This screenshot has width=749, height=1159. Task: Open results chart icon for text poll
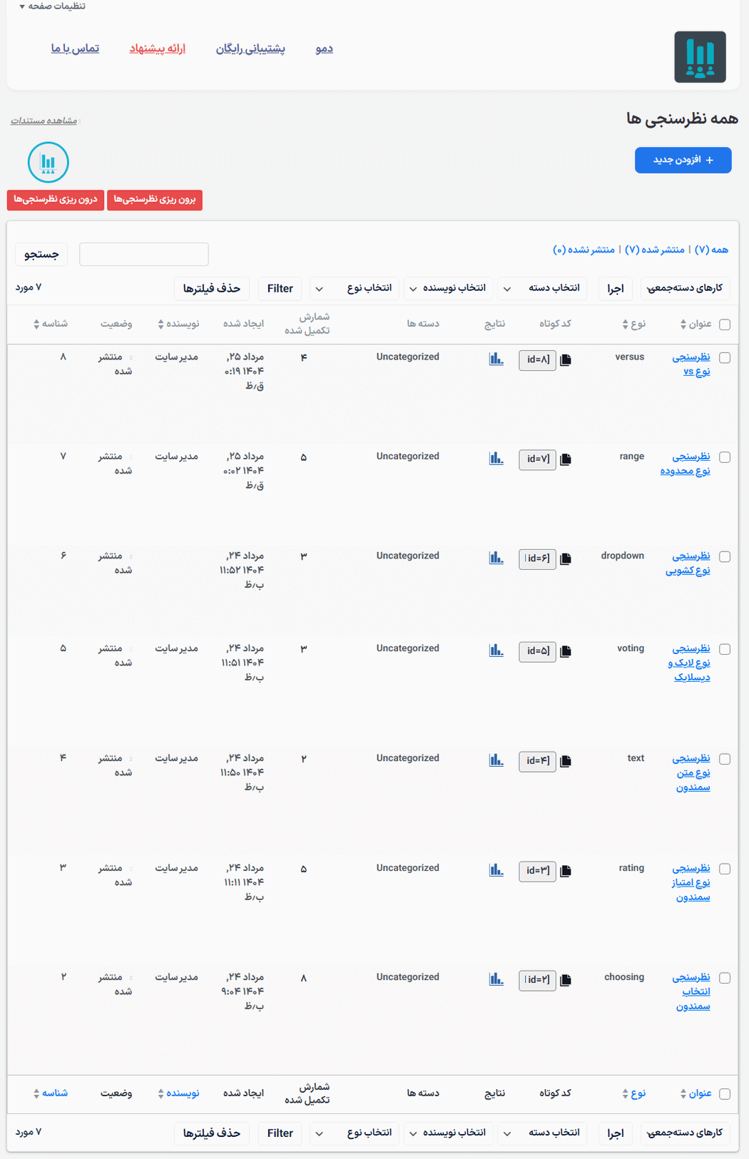click(x=496, y=760)
